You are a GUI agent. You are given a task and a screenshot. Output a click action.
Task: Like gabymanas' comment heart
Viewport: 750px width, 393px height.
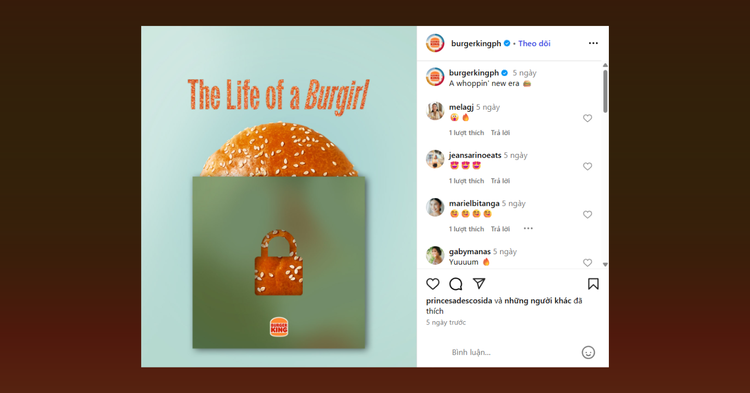587,263
